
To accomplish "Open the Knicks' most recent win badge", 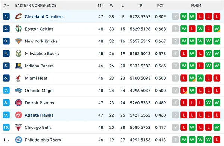I will (x=184, y=41).
